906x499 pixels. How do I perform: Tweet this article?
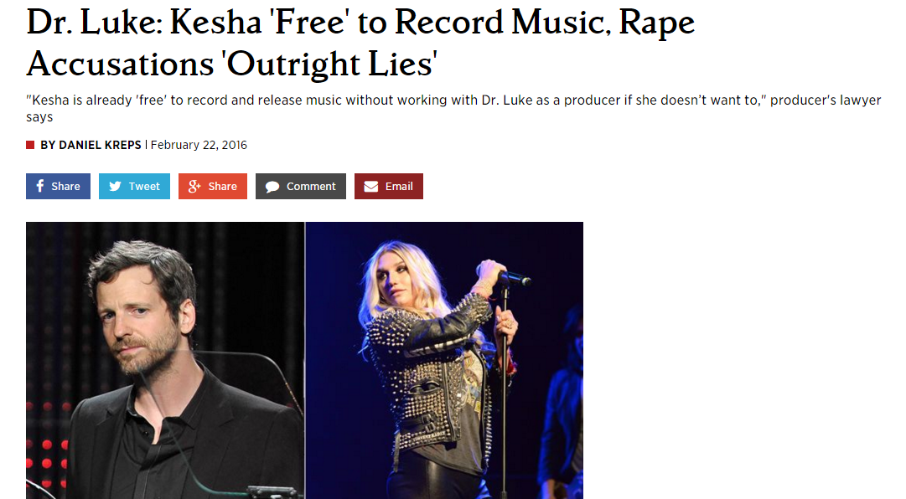click(134, 187)
